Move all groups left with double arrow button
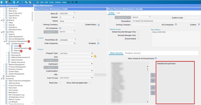Image resolution: width=201 pixels, height=105 pixels. pos(153,93)
